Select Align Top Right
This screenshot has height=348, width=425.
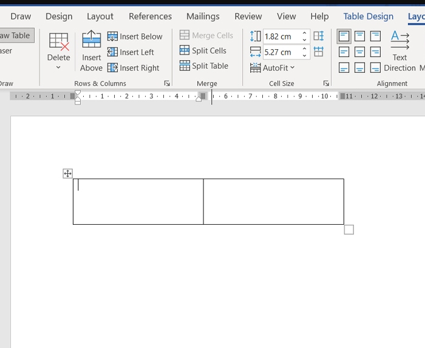point(375,36)
